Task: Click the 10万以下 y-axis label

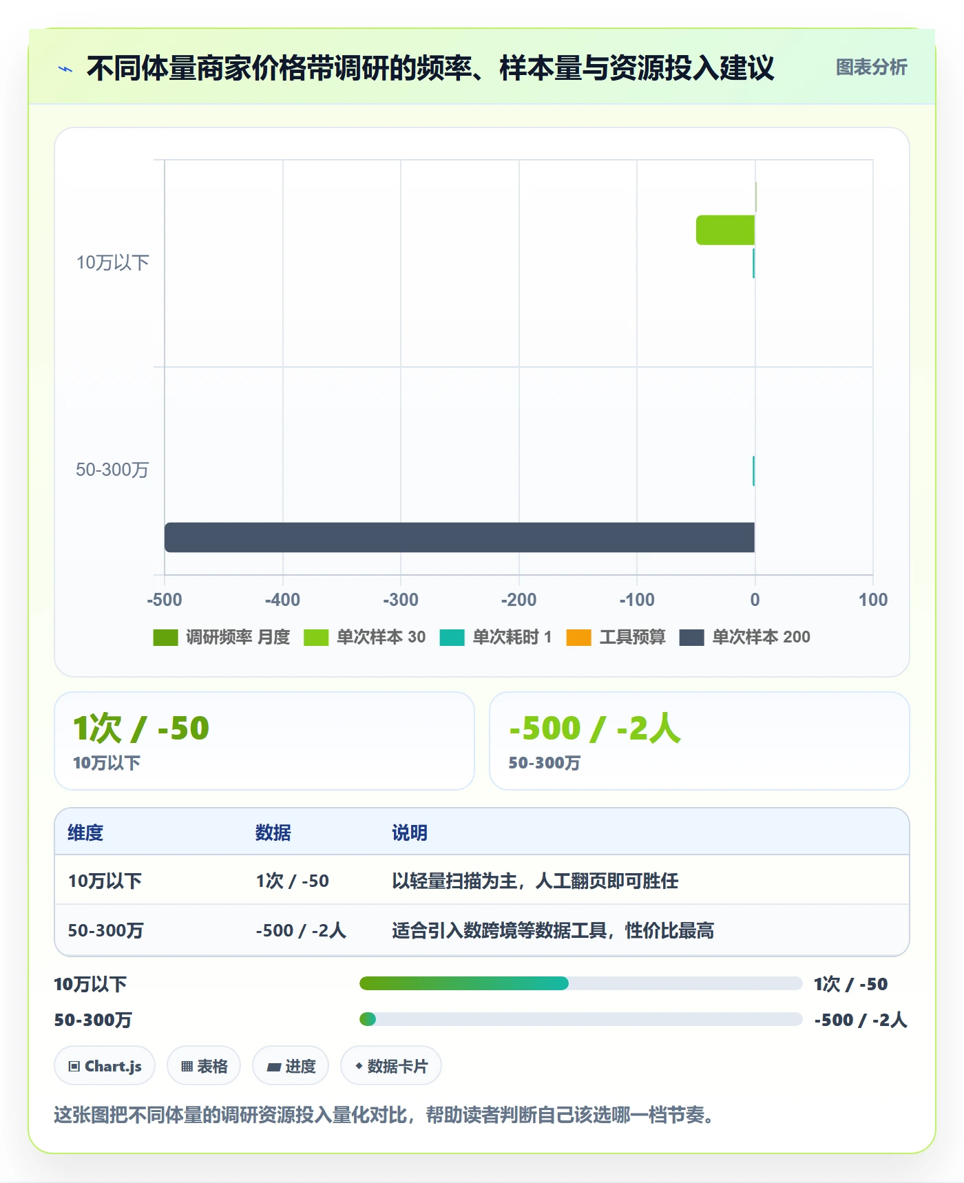Action: tap(113, 262)
